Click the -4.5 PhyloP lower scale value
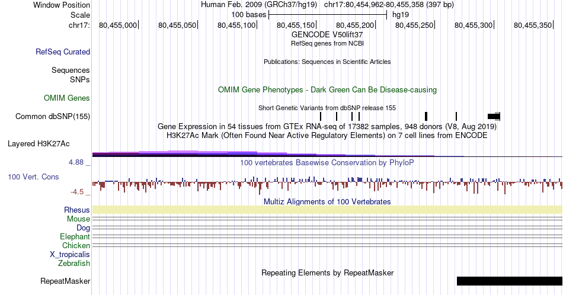 coord(77,192)
